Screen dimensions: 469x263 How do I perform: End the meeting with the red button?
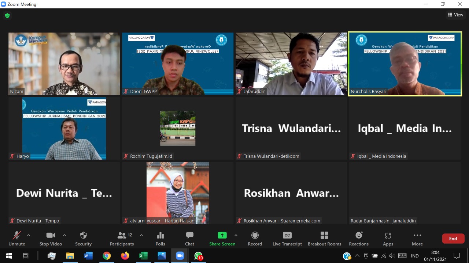coord(453,238)
